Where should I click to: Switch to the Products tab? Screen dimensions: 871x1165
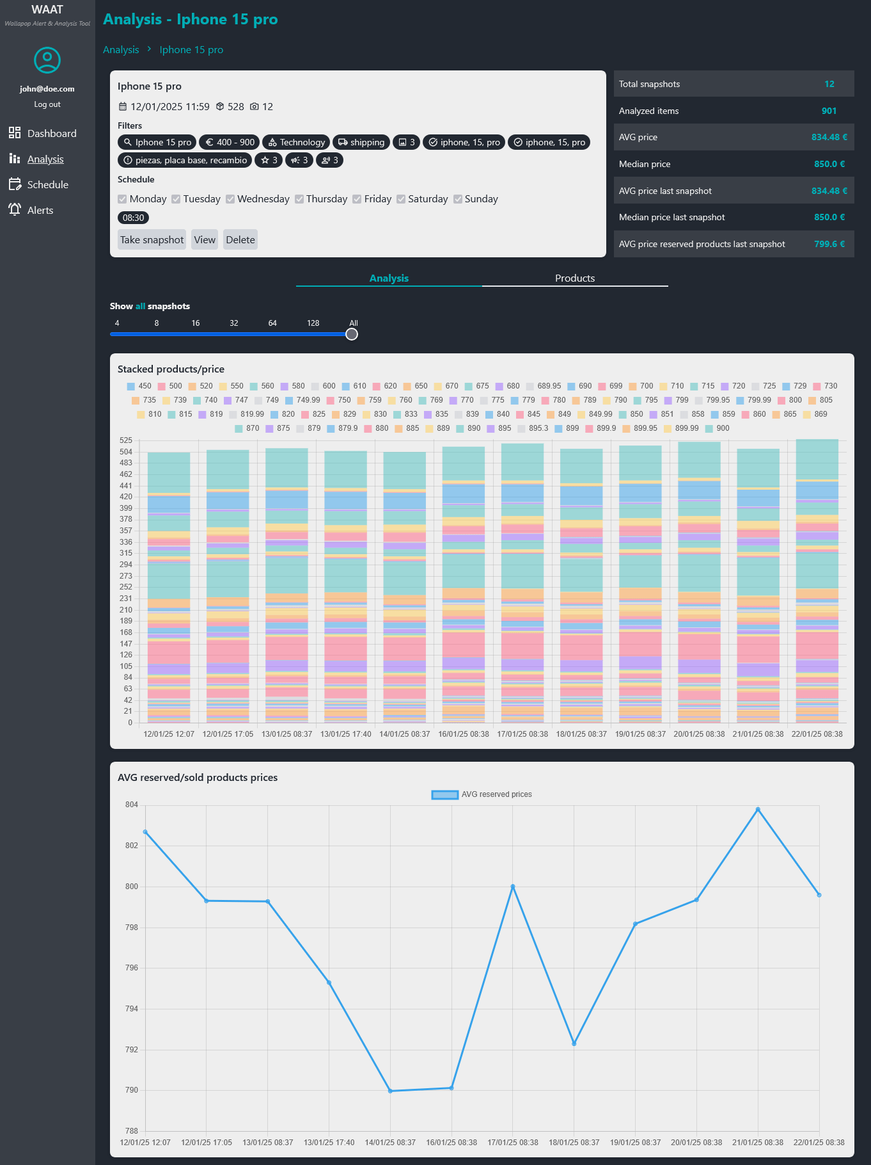[575, 278]
